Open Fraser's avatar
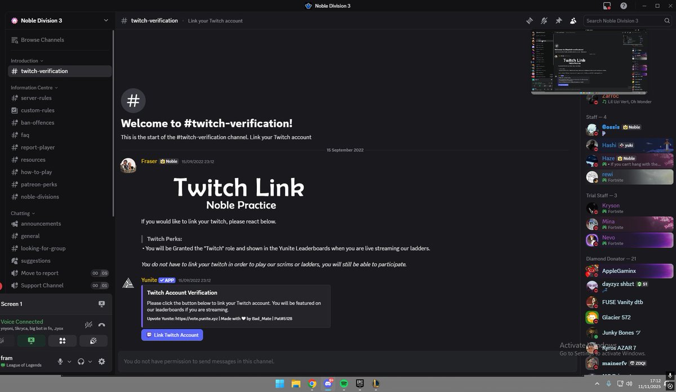 coord(128,166)
